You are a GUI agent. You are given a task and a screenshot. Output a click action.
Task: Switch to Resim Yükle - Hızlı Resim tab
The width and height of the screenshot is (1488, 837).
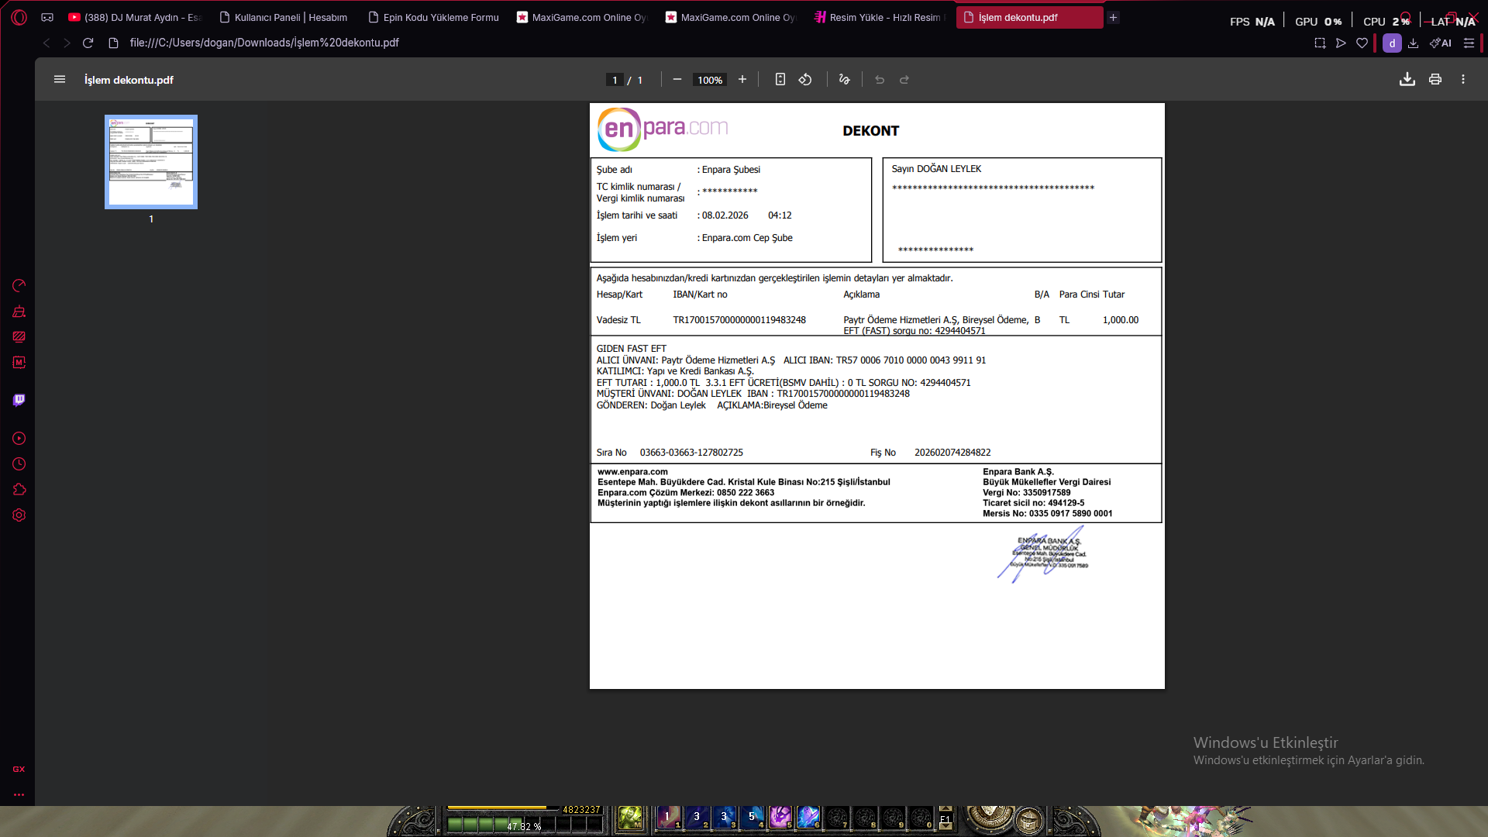point(879,17)
